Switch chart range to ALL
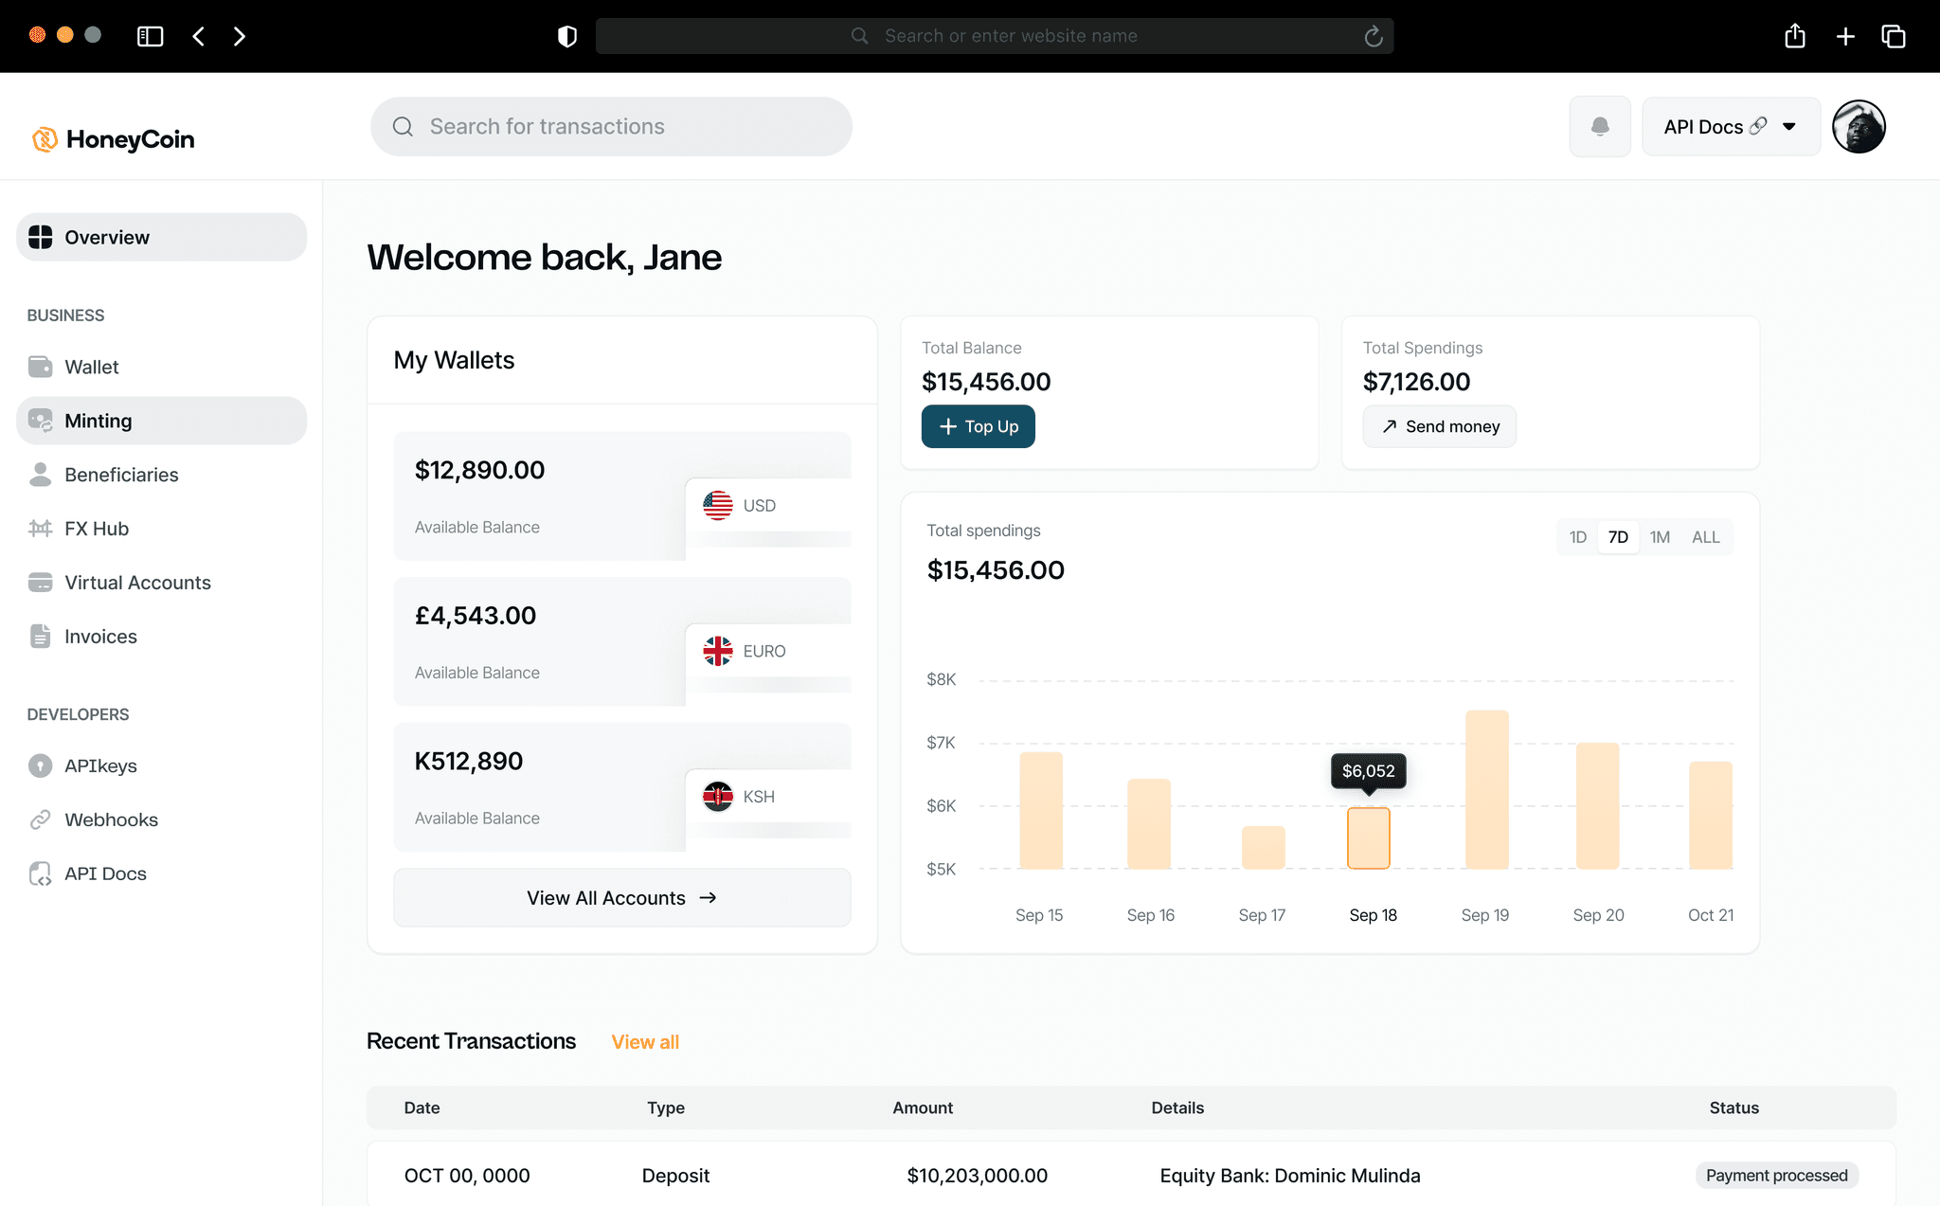The height and width of the screenshot is (1206, 1940). coord(1705,537)
